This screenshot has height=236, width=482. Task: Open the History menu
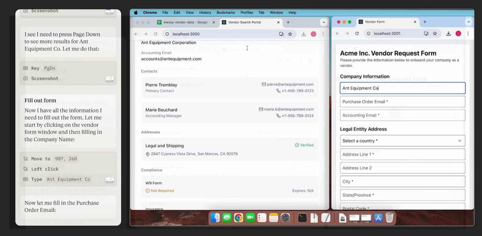coord(205,12)
